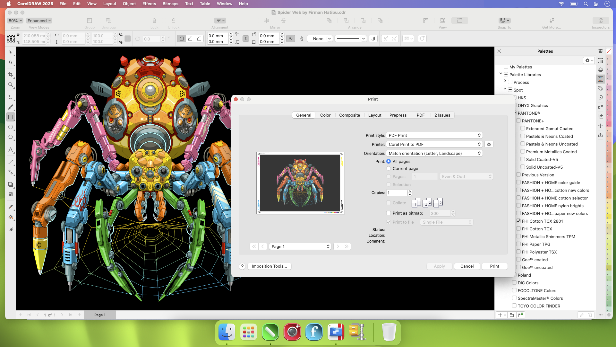
Task: Expand the Process palette library
Action: click(505, 82)
